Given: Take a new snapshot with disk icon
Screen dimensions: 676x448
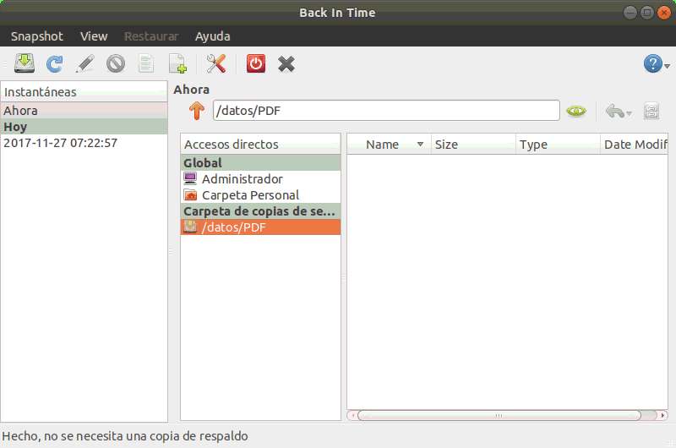Looking at the screenshot, I should 25,63.
